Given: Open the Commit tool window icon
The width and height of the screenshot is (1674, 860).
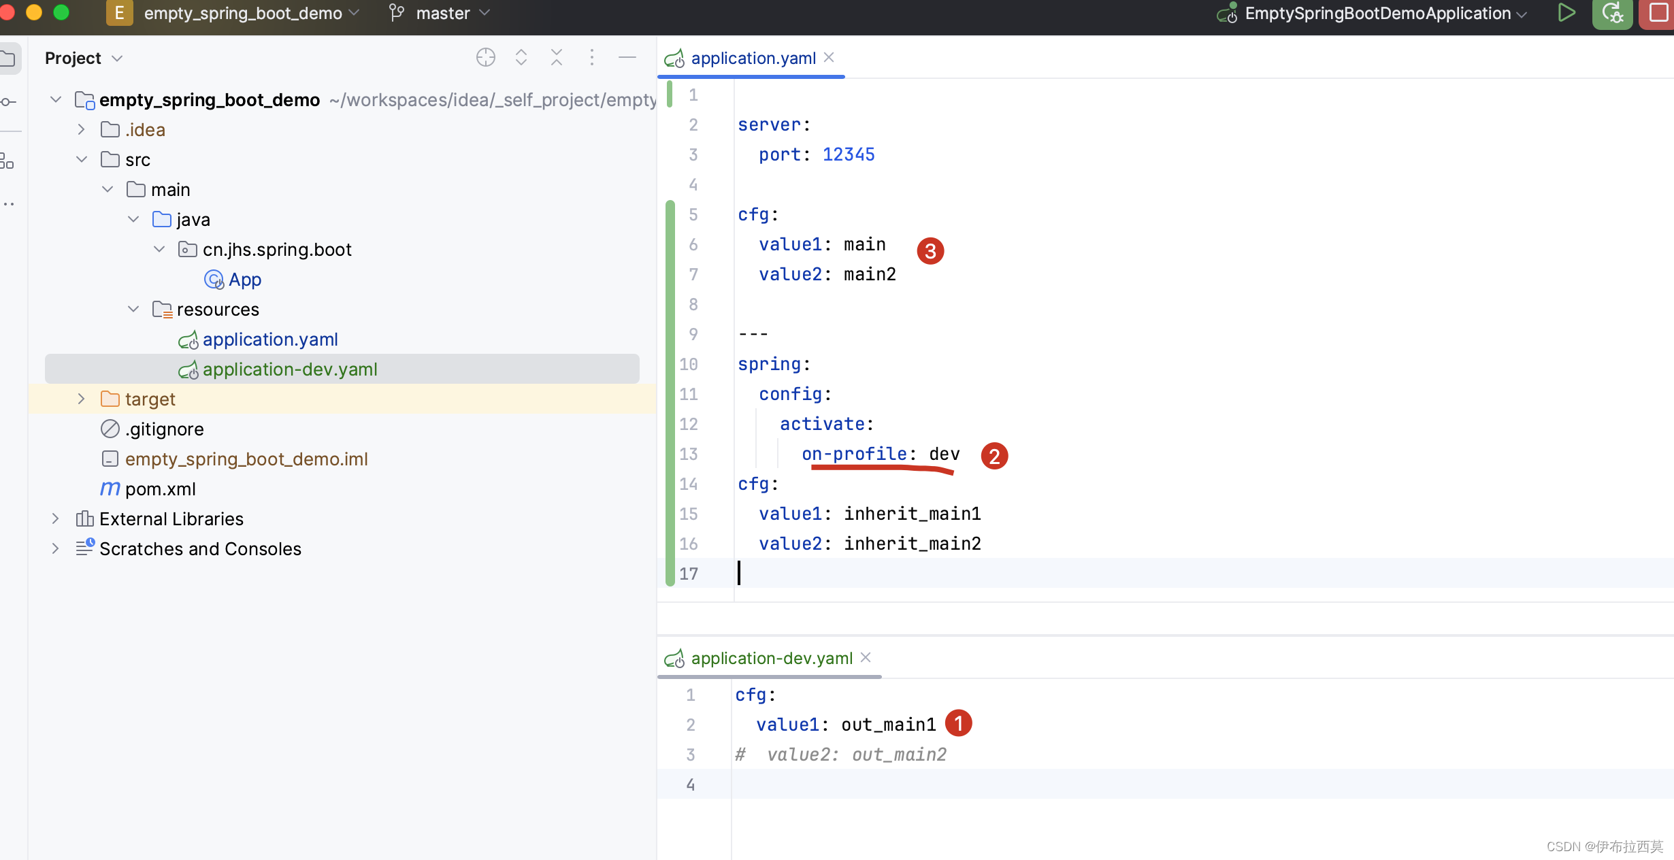Looking at the screenshot, I should (8, 102).
